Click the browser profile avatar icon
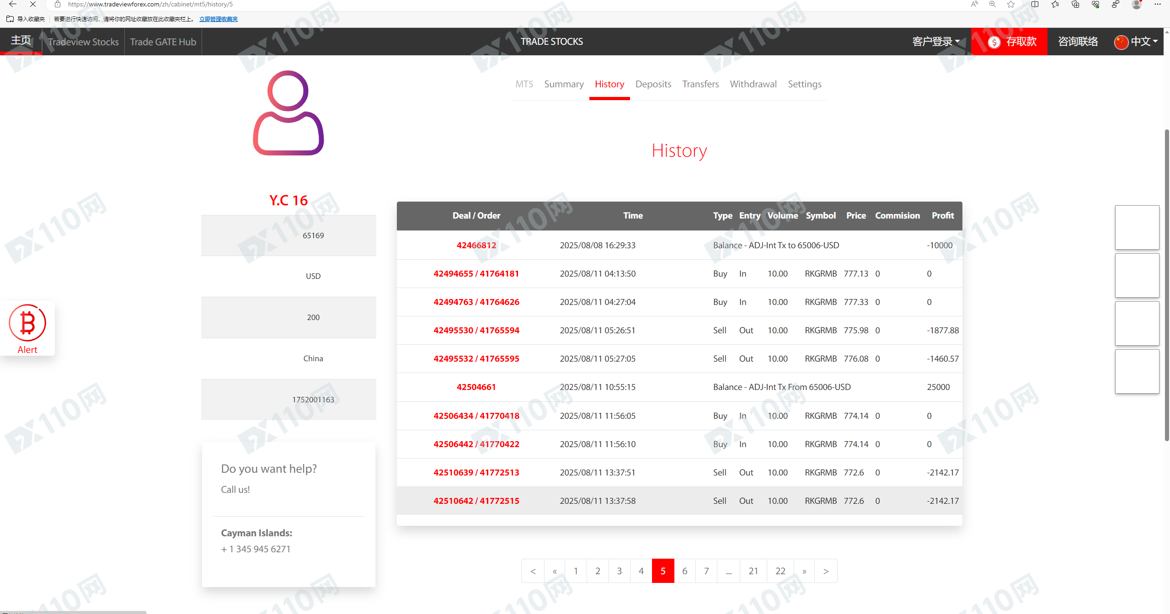Screen dimensions: 1170x614 1136,5
